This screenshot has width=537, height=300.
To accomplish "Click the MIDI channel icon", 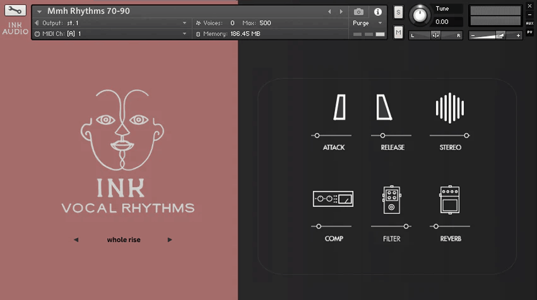I will pyautogui.click(x=37, y=34).
